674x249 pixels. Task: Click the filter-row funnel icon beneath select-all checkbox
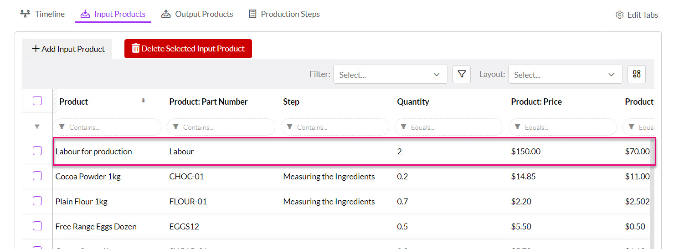tap(37, 127)
